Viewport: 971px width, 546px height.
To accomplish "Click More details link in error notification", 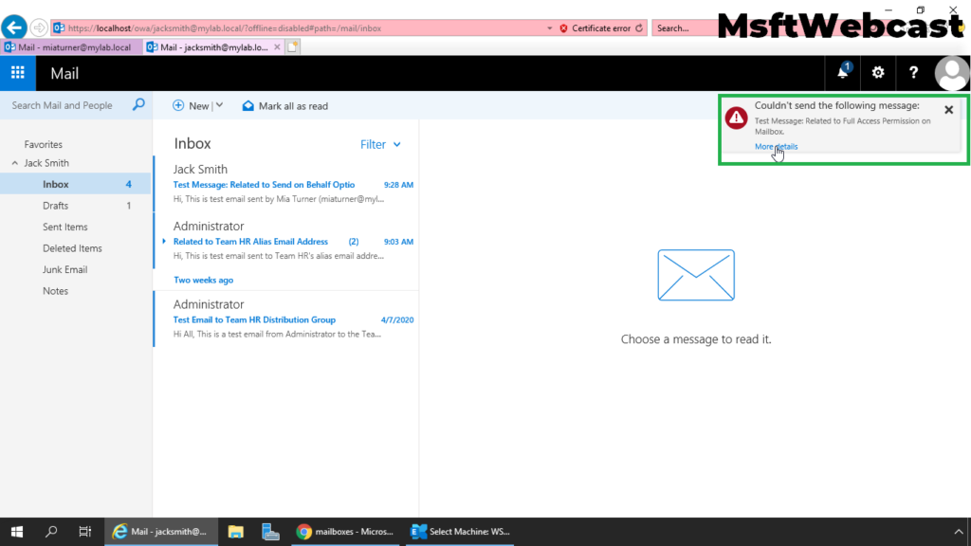I will tap(776, 147).
